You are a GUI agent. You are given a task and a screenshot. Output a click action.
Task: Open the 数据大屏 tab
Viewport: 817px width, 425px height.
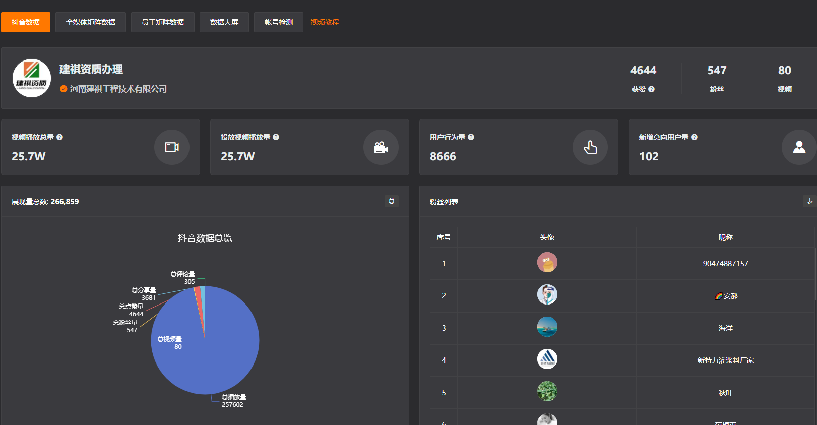pyautogui.click(x=224, y=22)
